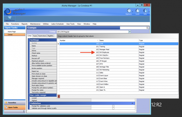This screenshot has height=117, width=182.
Task: Open the Options gear icon
Action: point(129,11)
